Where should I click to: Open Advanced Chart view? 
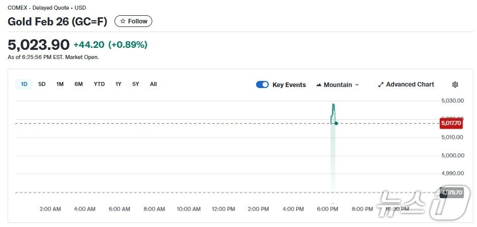[x=406, y=84]
